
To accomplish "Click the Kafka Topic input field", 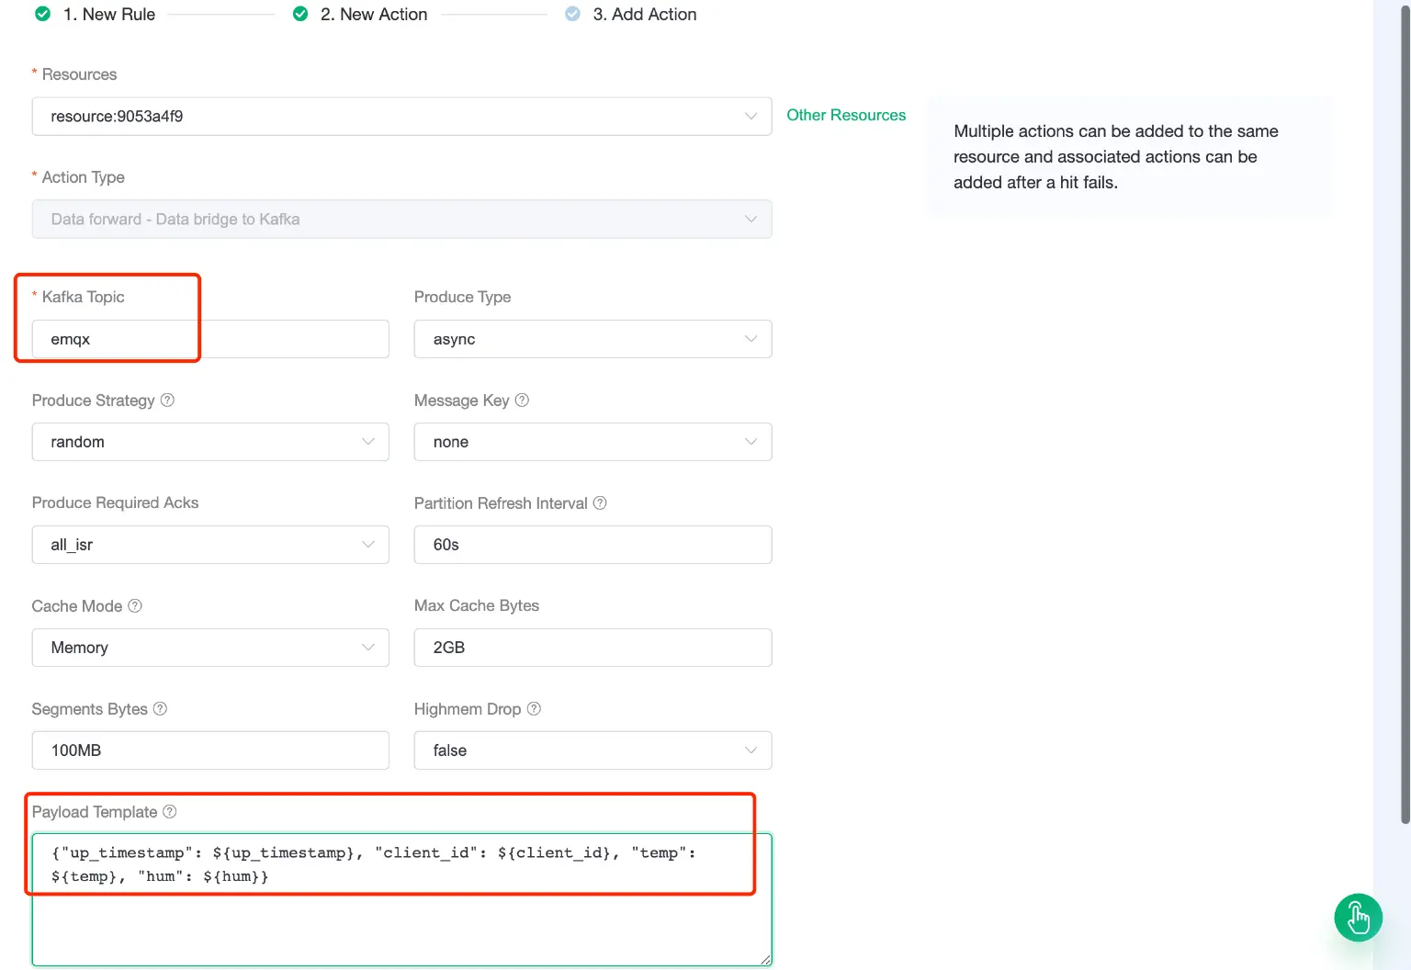I will [210, 339].
